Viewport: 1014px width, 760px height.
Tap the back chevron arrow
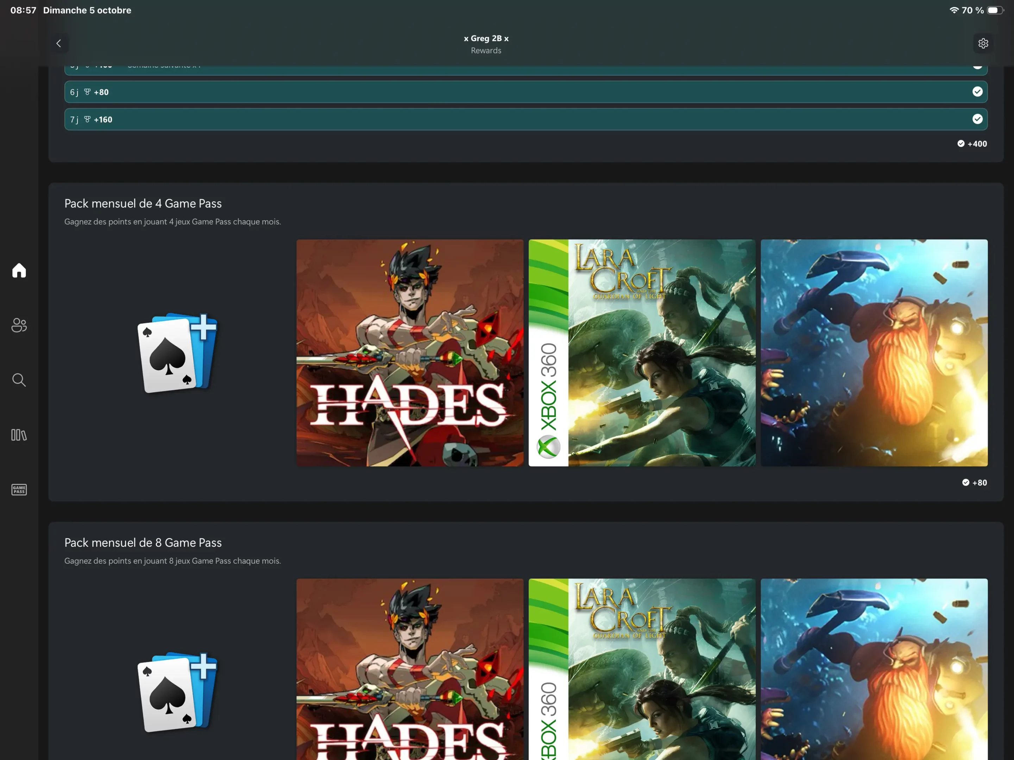[59, 44]
